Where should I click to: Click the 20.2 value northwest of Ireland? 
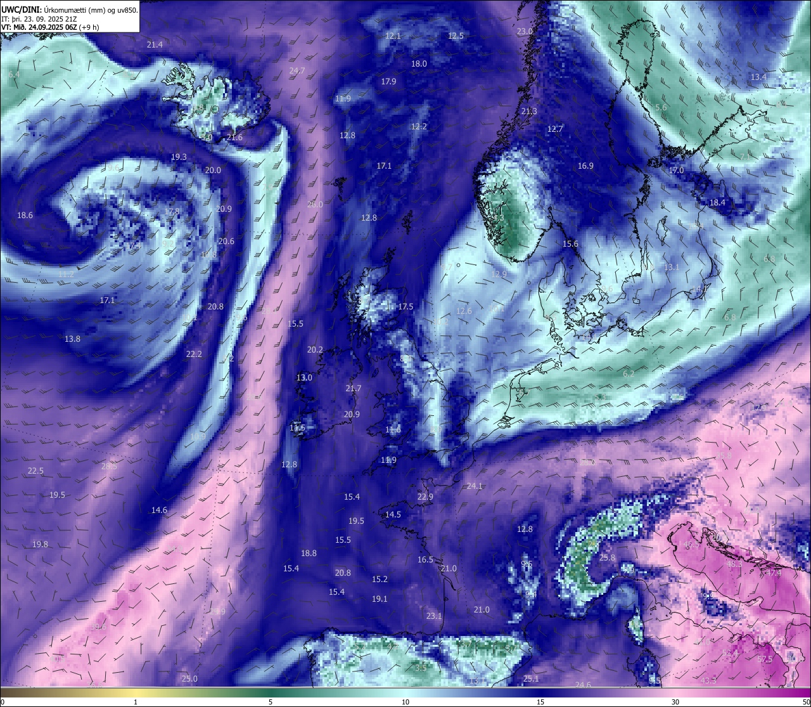click(315, 349)
